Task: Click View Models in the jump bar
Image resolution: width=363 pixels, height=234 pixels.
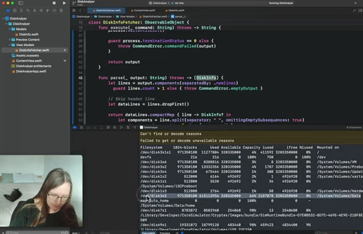Action: [x=126, y=17]
